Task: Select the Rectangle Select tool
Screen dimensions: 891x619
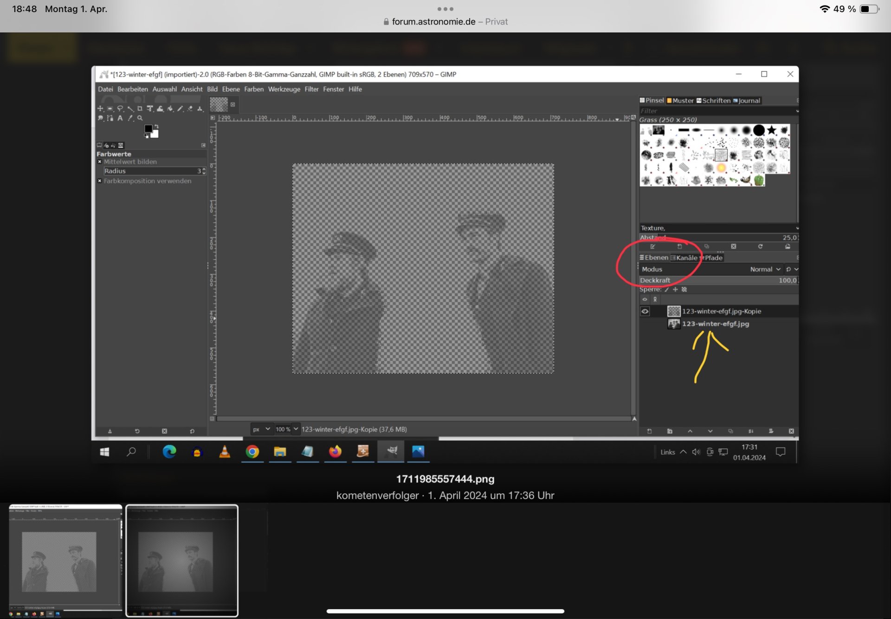Action: coord(110,108)
